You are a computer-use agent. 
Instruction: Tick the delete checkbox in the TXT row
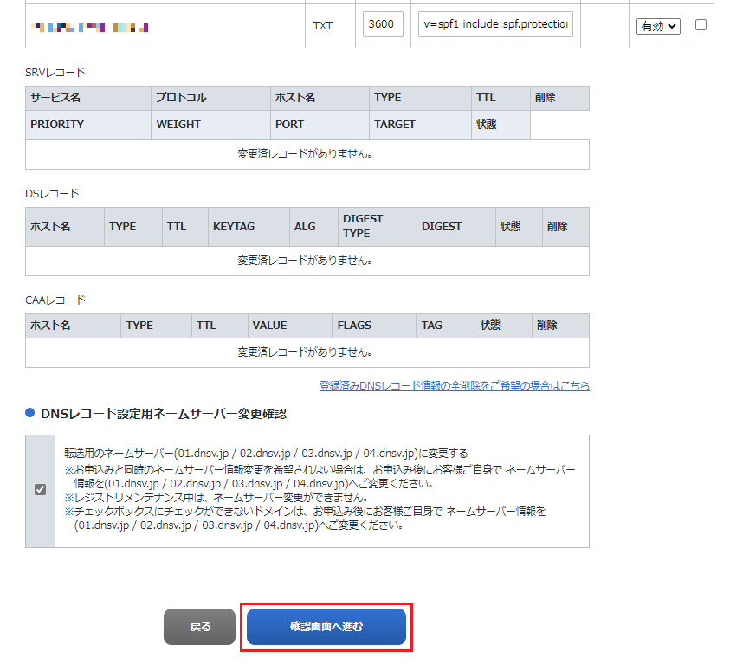click(701, 25)
